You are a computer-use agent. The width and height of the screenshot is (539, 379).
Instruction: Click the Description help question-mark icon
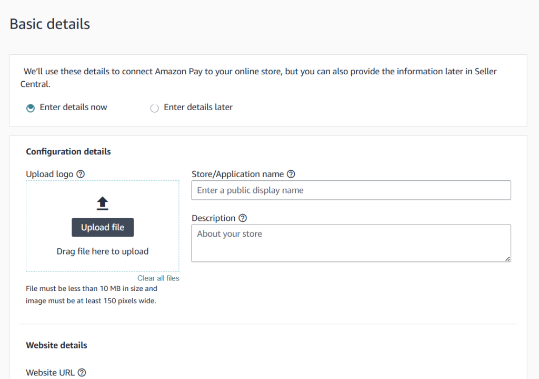coord(242,218)
